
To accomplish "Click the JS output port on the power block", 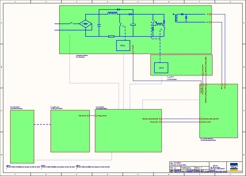I will 210,14.
